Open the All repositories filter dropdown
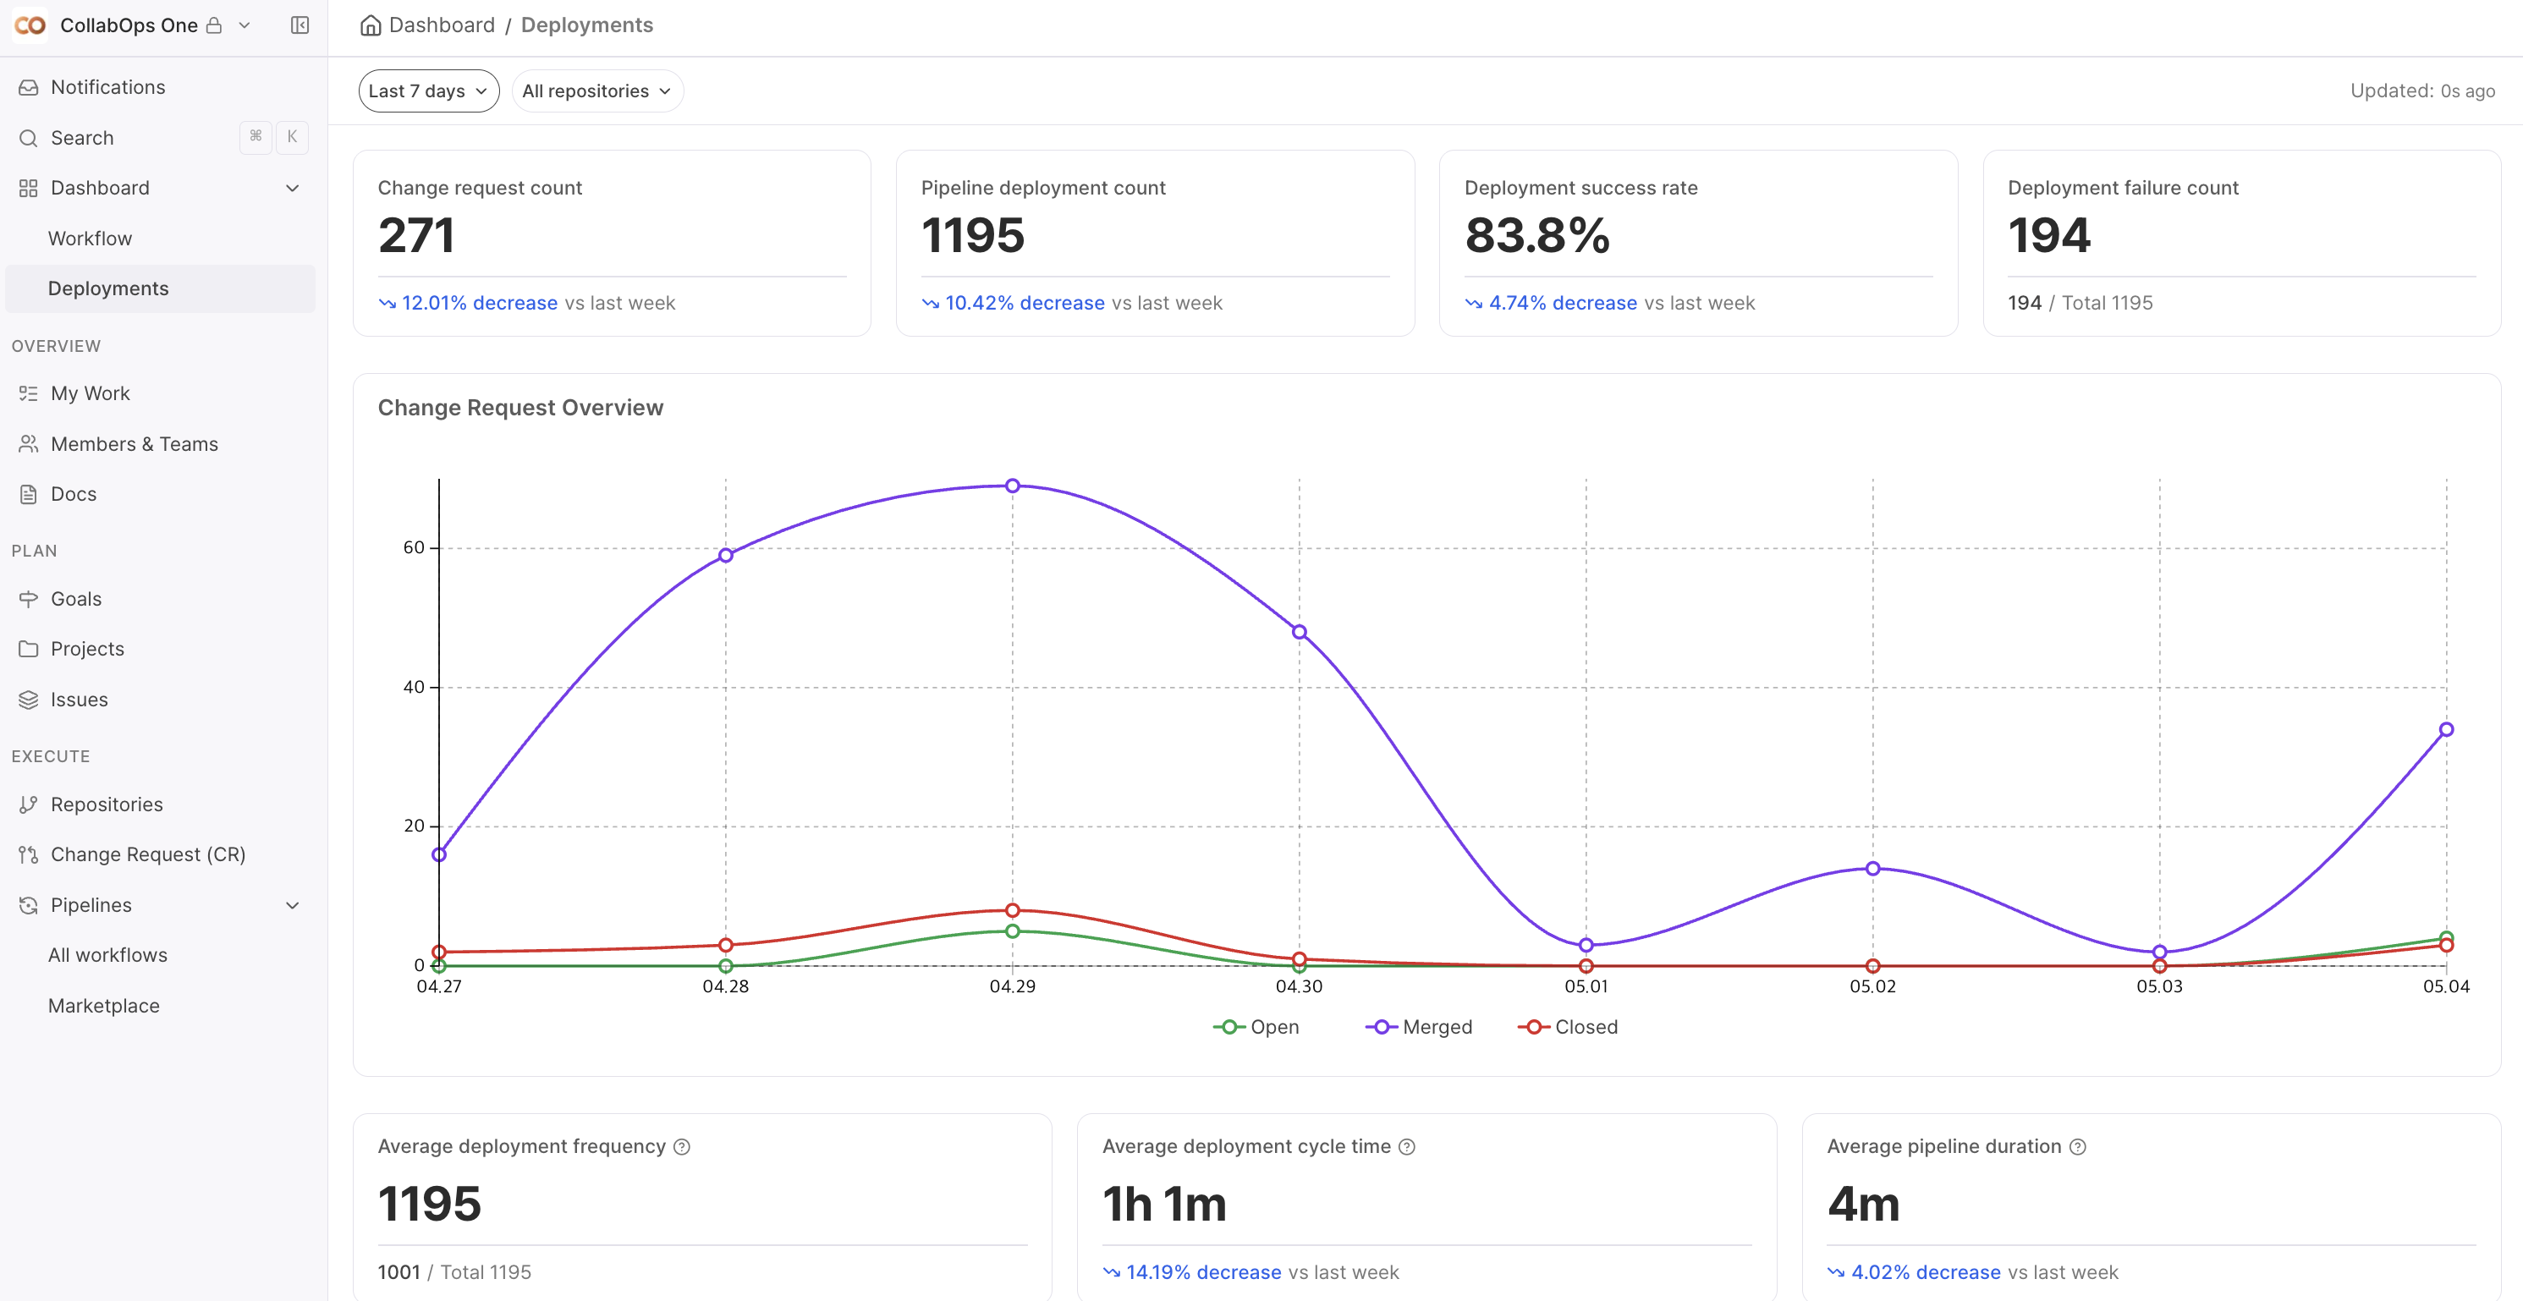 pyautogui.click(x=596, y=91)
